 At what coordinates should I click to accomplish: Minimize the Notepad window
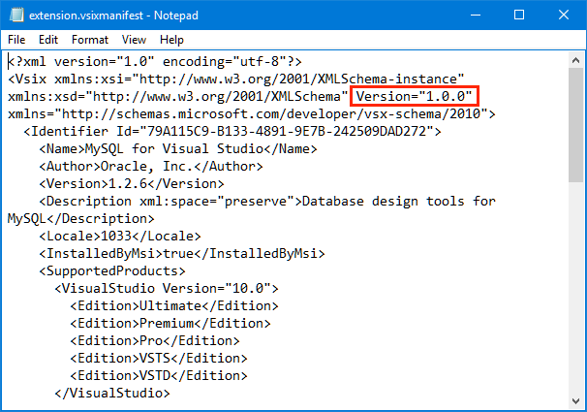coord(476,15)
